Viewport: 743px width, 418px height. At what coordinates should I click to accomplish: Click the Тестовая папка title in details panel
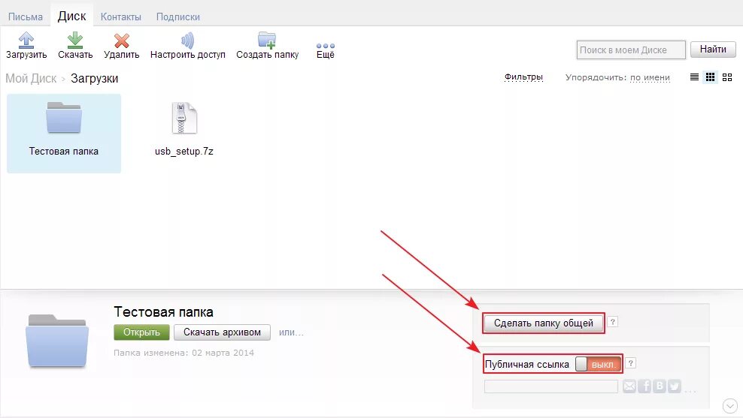tap(163, 312)
